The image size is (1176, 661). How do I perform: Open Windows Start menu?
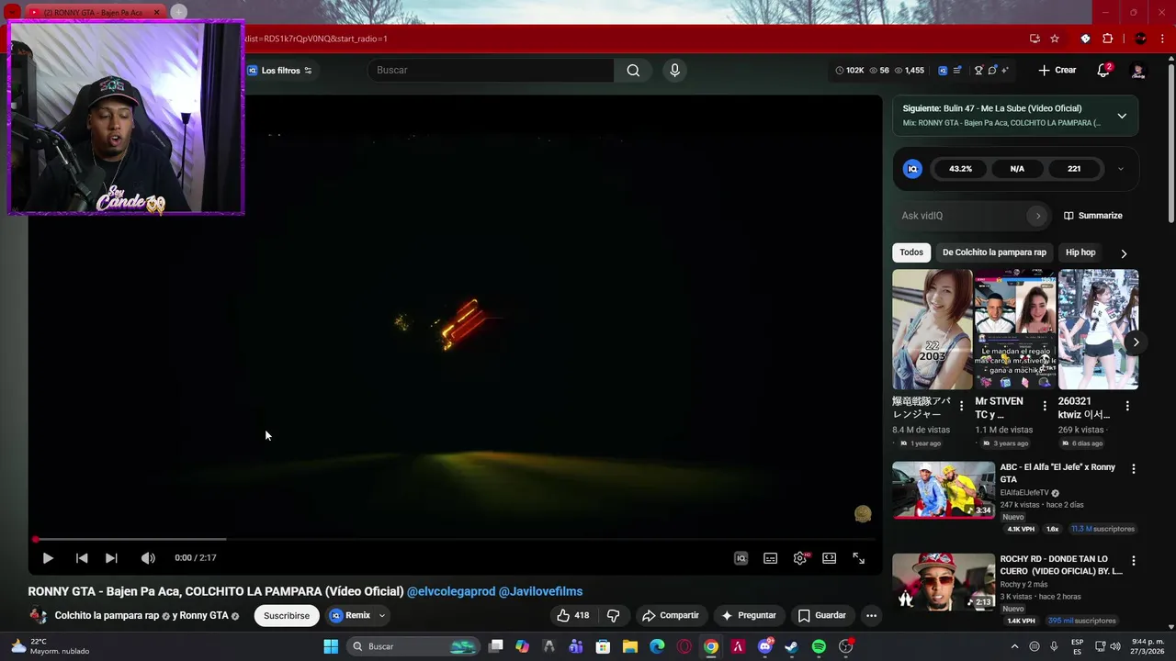tap(331, 646)
